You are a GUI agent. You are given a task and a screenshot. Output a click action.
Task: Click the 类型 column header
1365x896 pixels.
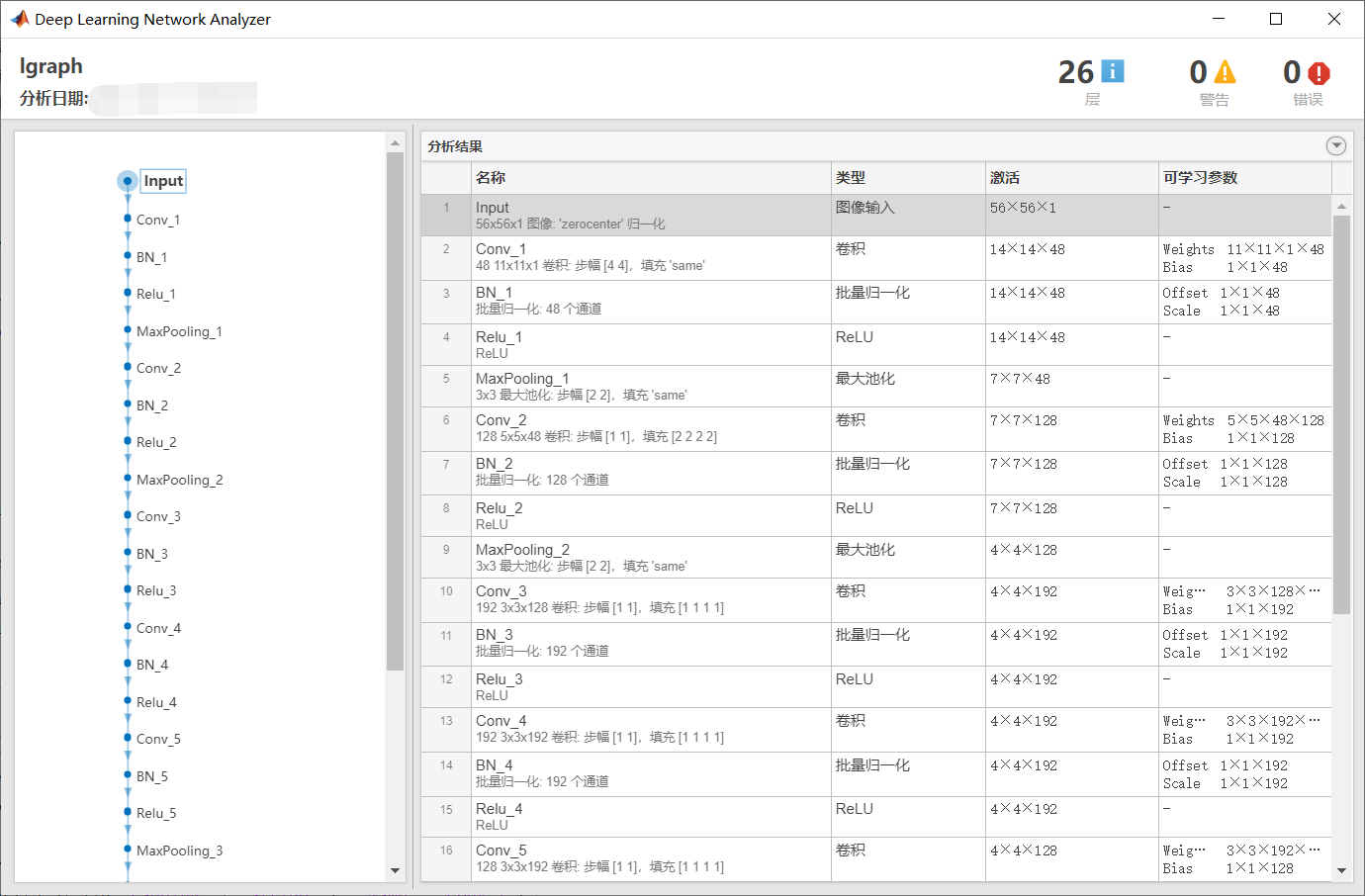(850, 178)
